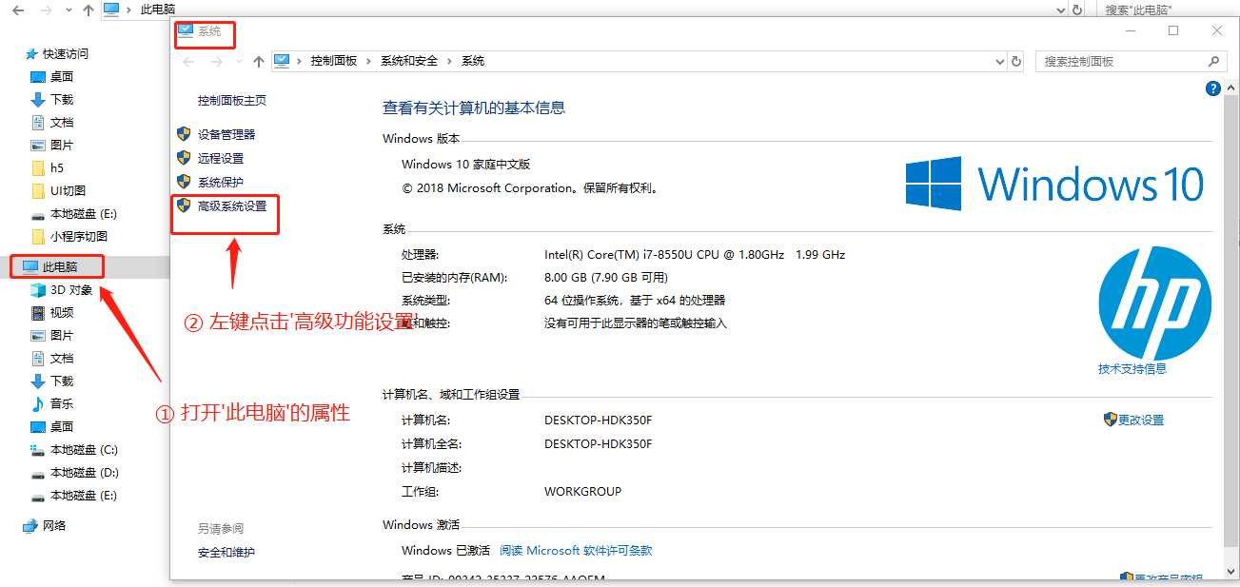Click the HP logo in the System window
This screenshot has width=1240, height=587.
1154,303
